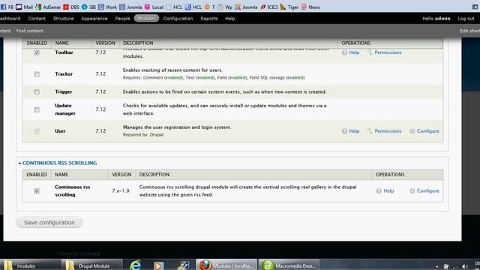The height and width of the screenshot is (270, 480).
Task: Enable the Update manager checkbox
Action: (x=37, y=109)
